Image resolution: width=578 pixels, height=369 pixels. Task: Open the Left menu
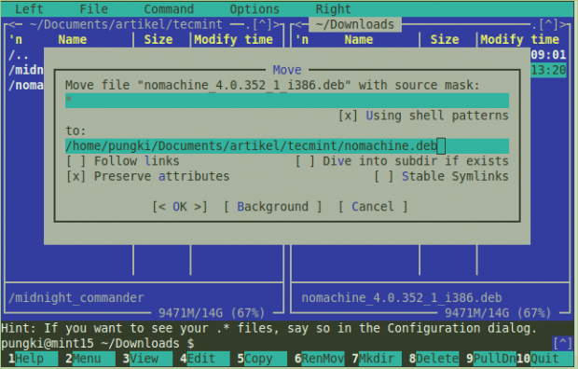tap(29, 8)
